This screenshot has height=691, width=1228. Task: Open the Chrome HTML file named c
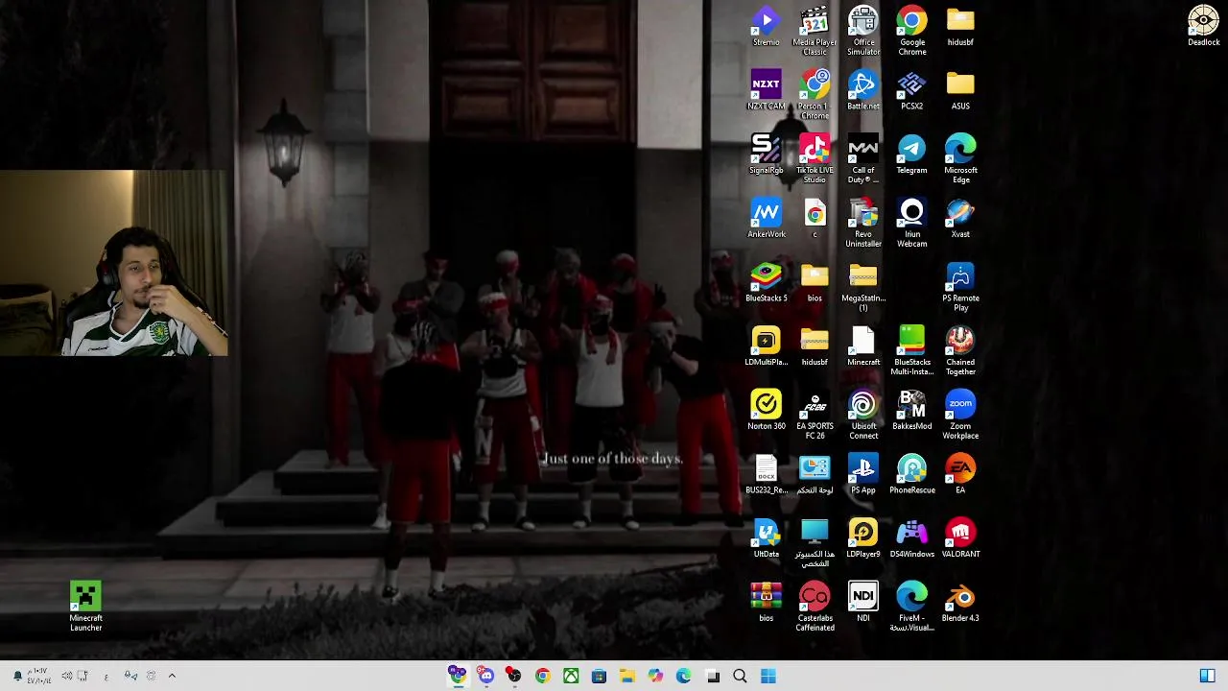pyautogui.click(x=815, y=219)
